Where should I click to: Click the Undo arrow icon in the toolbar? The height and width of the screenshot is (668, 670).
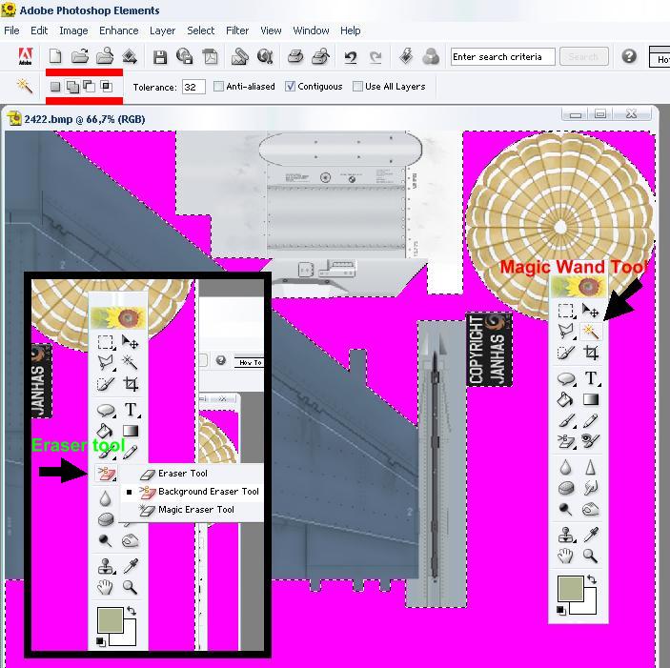tap(351, 57)
